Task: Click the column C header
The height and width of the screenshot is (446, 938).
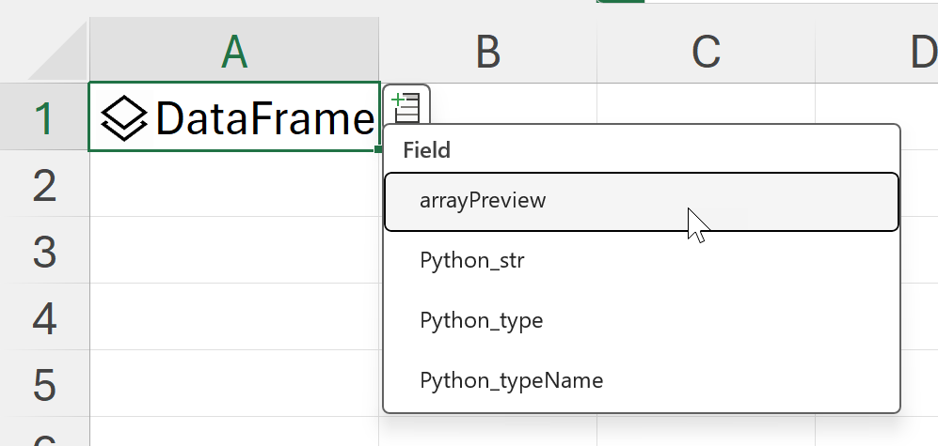Action: pos(705,53)
